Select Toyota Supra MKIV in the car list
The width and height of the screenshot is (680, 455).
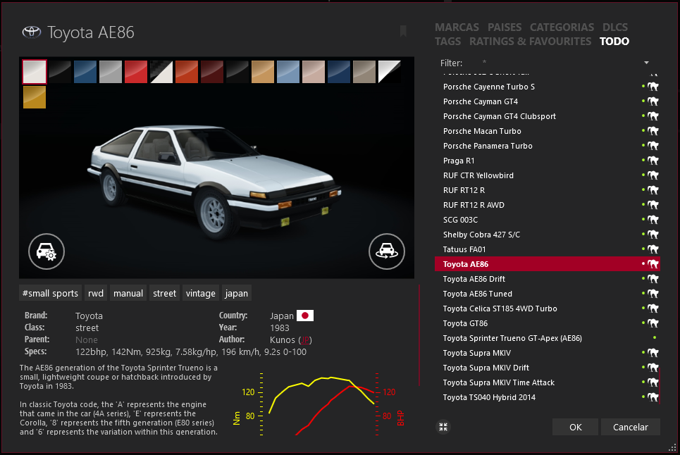[x=476, y=353]
